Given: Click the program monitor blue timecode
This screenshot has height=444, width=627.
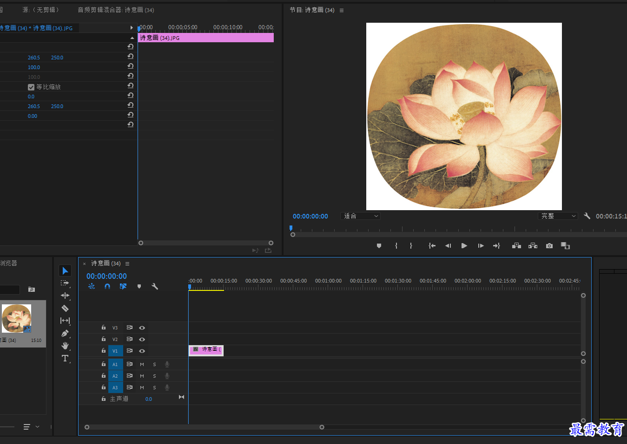Looking at the screenshot, I should point(310,216).
